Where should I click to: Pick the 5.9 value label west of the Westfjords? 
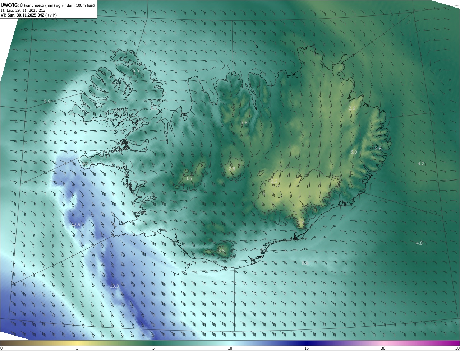47,102
